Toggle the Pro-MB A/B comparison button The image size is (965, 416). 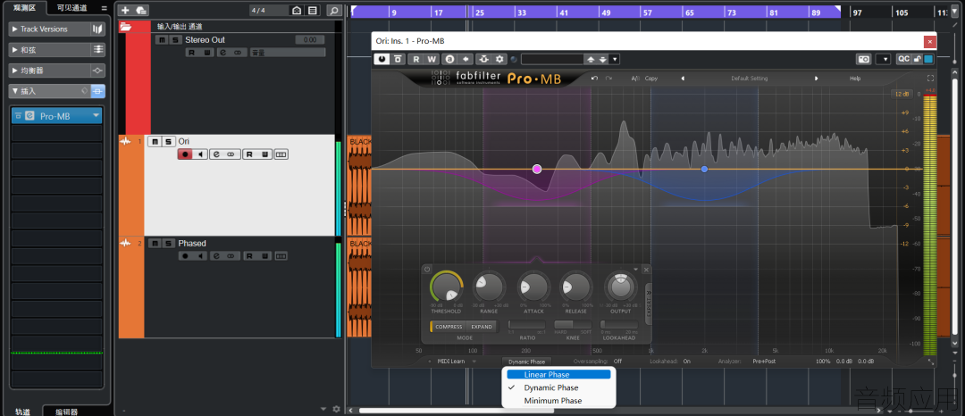636,79
